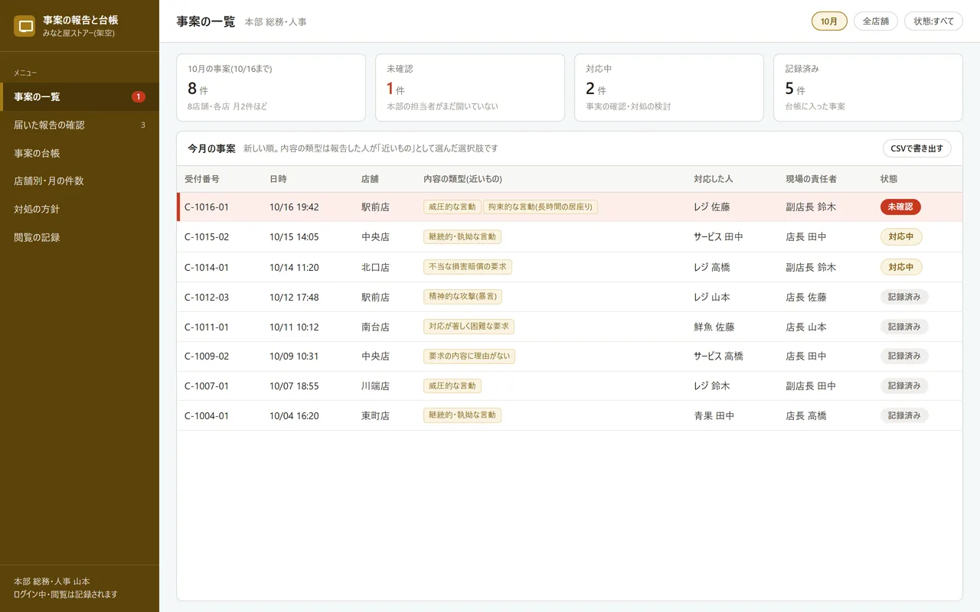This screenshot has height=612, width=980.
Task: Select the 記録済み summary card
Action: [868, 87]
